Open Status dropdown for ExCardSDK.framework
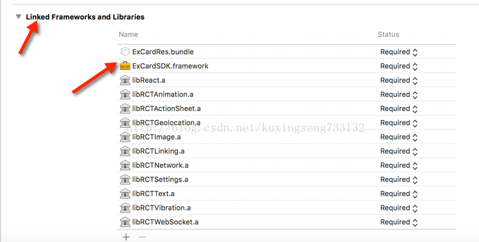The width and height of the screenshot is (479, 242). 398,66
